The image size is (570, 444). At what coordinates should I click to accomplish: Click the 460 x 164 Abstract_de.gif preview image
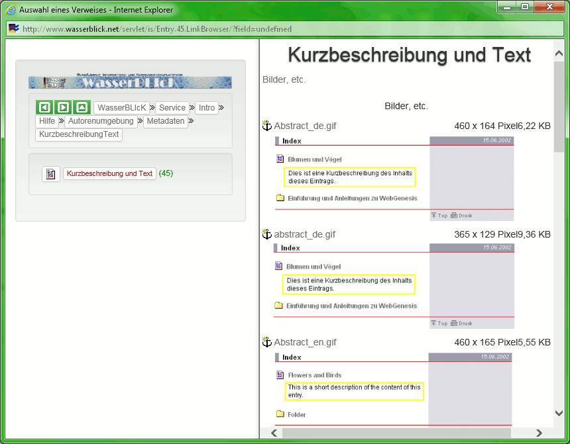point(394,178)
